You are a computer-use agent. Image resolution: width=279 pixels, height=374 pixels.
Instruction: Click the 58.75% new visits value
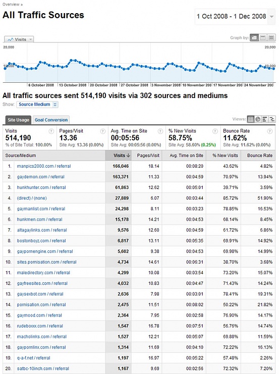pos(180,138)
